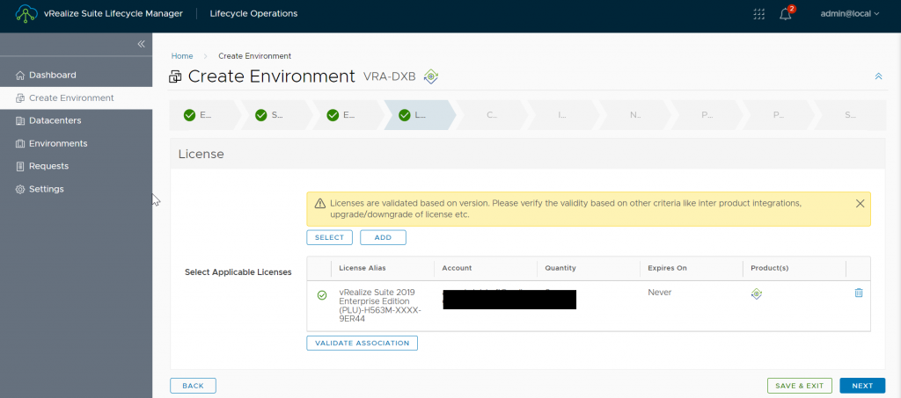Delete the license with the trash icon
901x398 pixels.
pos(859,293)
